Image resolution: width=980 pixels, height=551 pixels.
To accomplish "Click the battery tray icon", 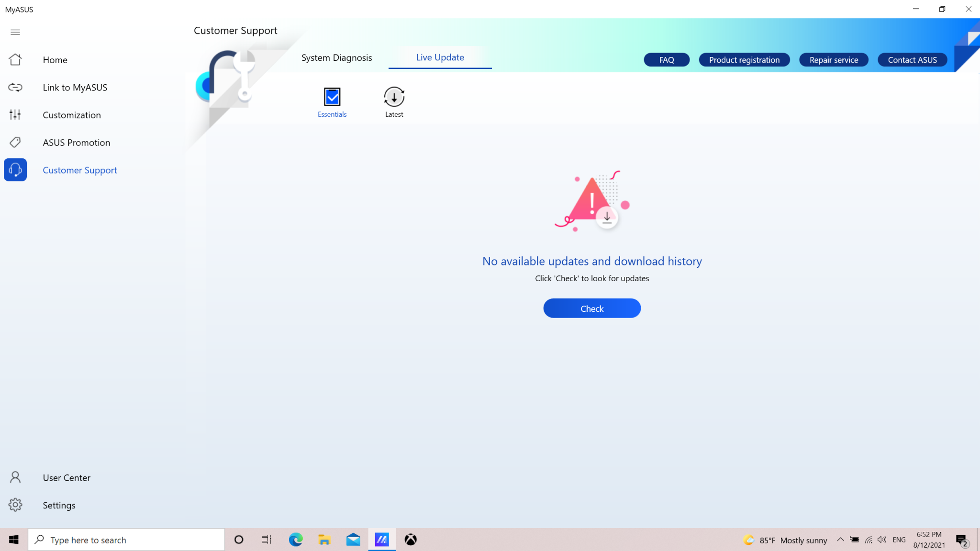I will pos(854,540).
